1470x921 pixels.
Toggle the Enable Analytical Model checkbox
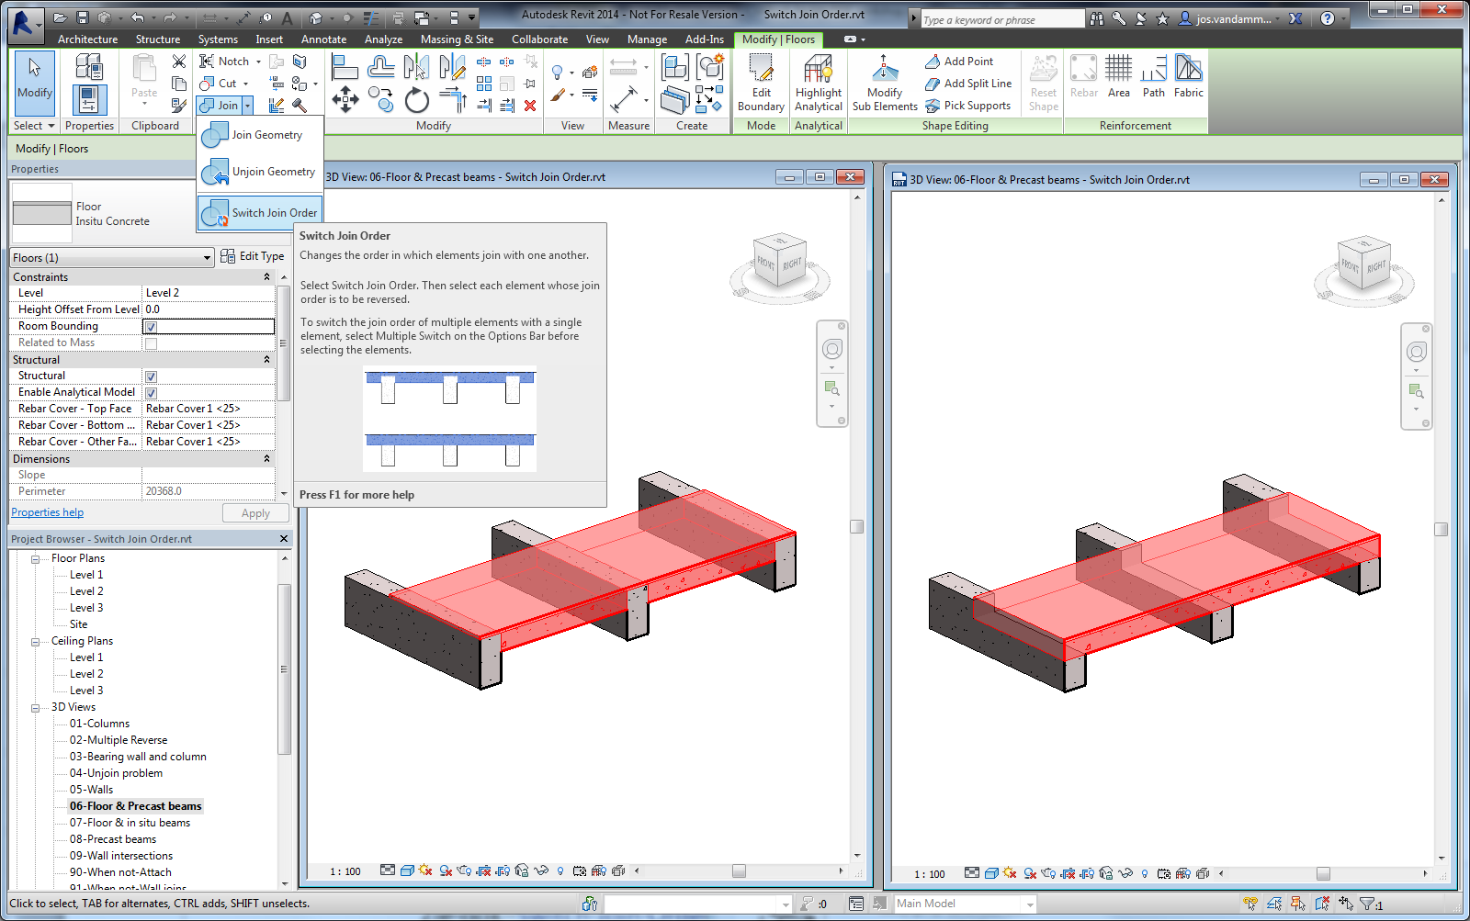(151, 393)
